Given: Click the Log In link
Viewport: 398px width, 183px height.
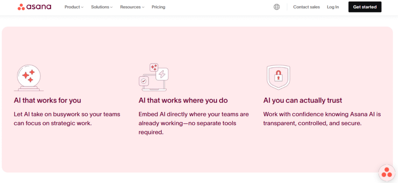Looking at the screenshot, I should 333,7.
